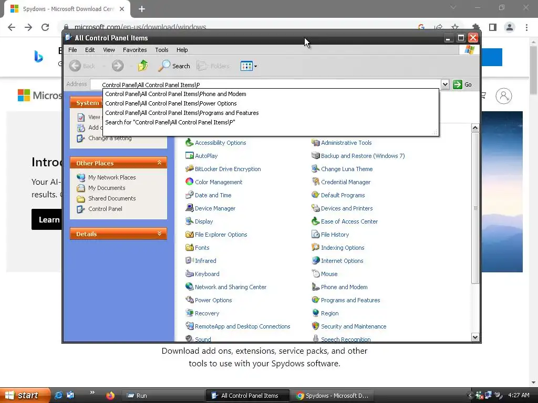Open the File menu
The image size is (538, 403).
click(73, 50)
